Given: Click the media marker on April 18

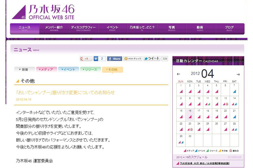Looking at the screenshot, I should coord(208,116).
